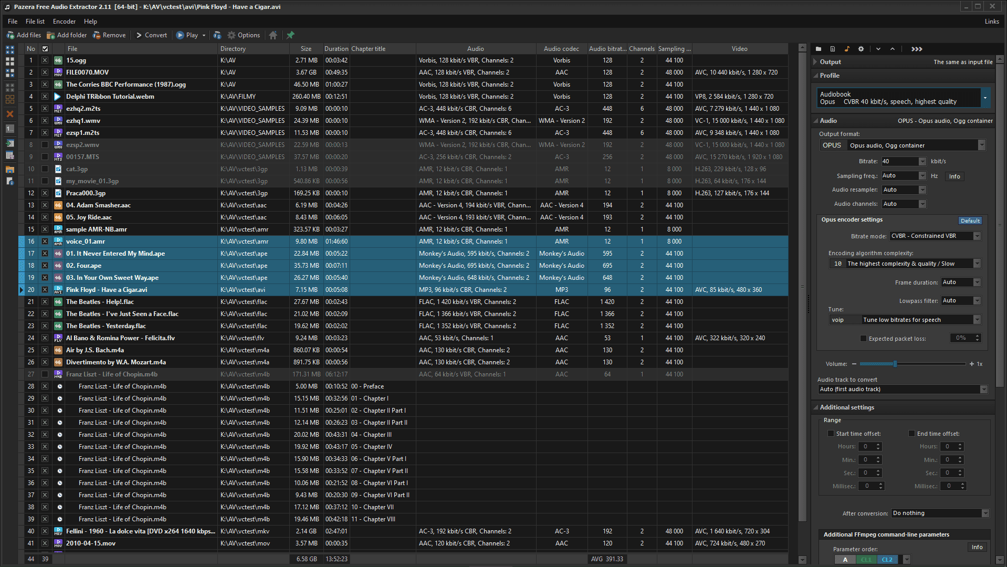Click the folder icon in settings panel toolbar
Screen dimensions: 1007x567
tap(819, 49)
